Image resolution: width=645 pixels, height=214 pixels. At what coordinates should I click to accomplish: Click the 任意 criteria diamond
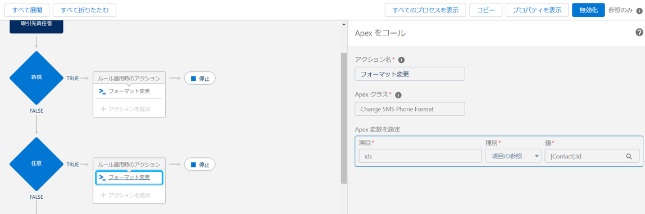point(37,163)
